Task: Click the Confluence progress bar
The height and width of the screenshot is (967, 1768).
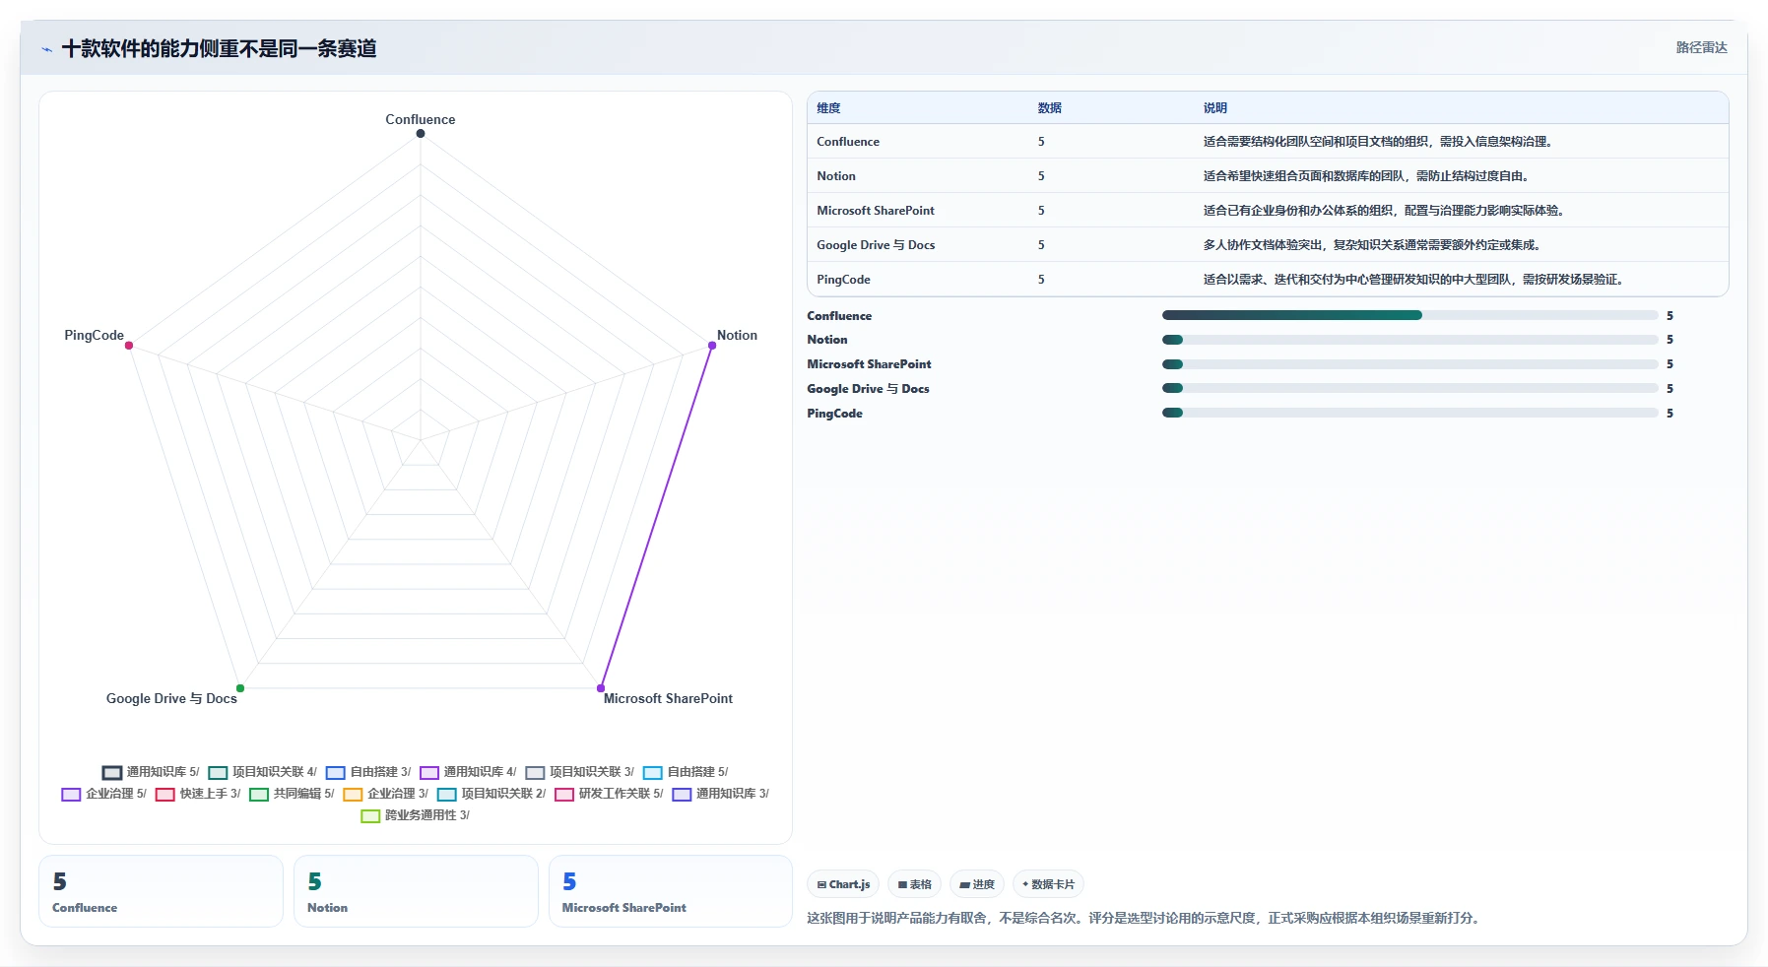Action: [x=1410, y=315]
